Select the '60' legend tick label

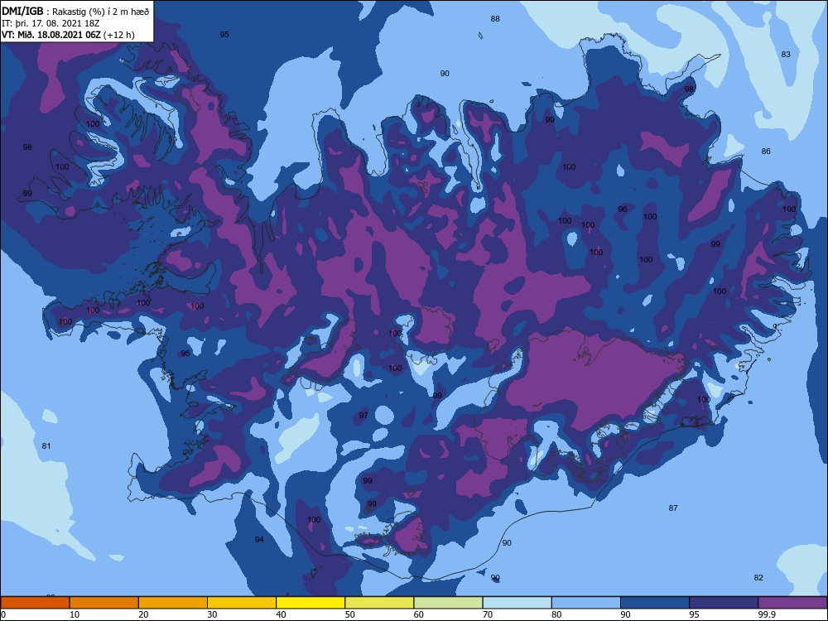[x=419, y=614]
